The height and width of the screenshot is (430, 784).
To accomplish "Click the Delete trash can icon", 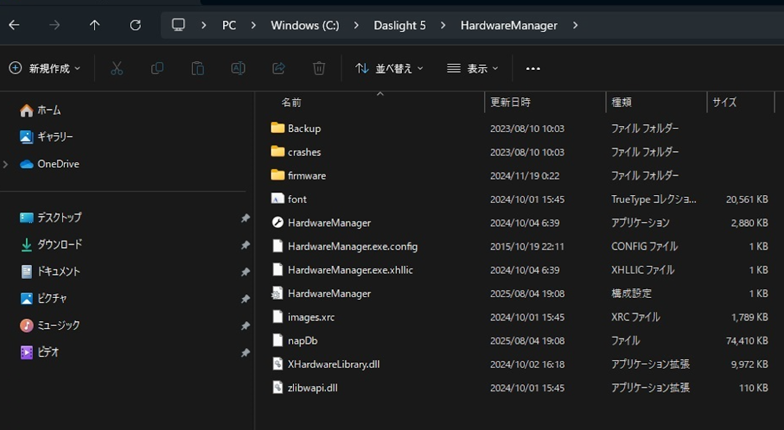I will [318, 69].
